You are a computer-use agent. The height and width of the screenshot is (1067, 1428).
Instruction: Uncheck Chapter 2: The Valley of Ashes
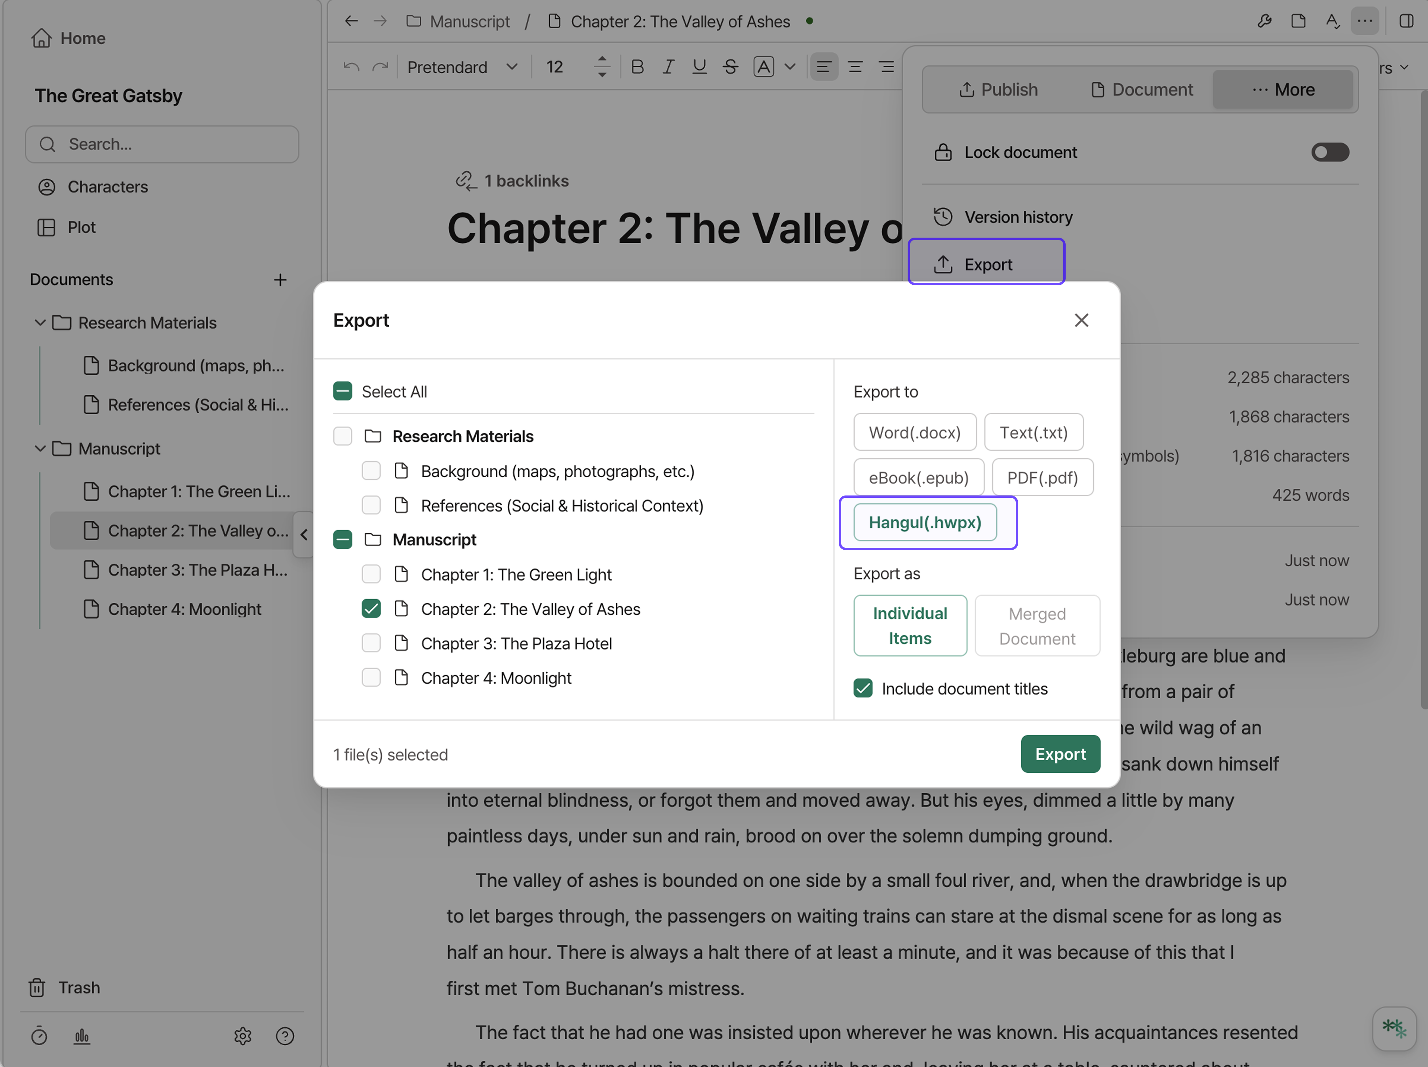click(371, 608)
